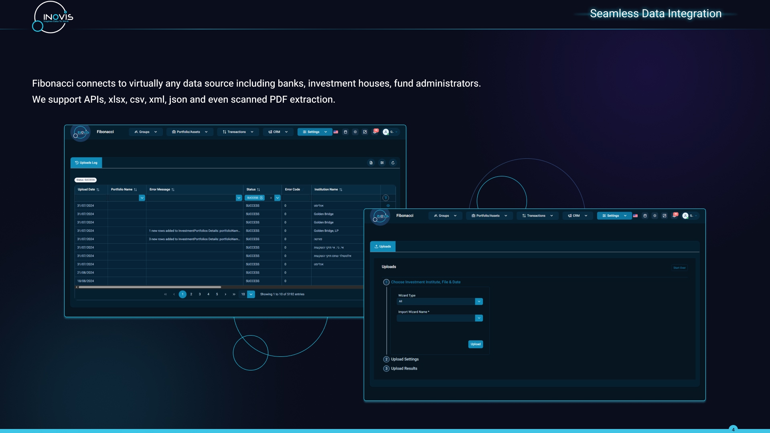
Task: Click step 1 Choose Investment Institute, File & Date
Action: pyautogui.click(x=422, y=282)
